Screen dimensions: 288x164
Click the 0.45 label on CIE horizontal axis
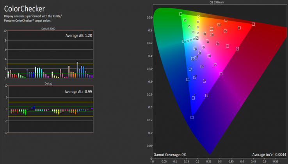coord(253,162)
